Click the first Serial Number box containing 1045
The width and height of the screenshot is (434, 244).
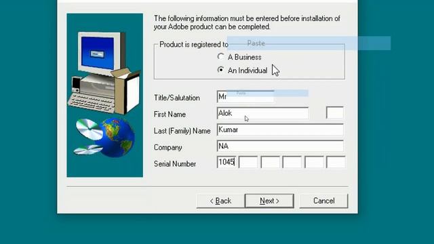coord(226,162)
